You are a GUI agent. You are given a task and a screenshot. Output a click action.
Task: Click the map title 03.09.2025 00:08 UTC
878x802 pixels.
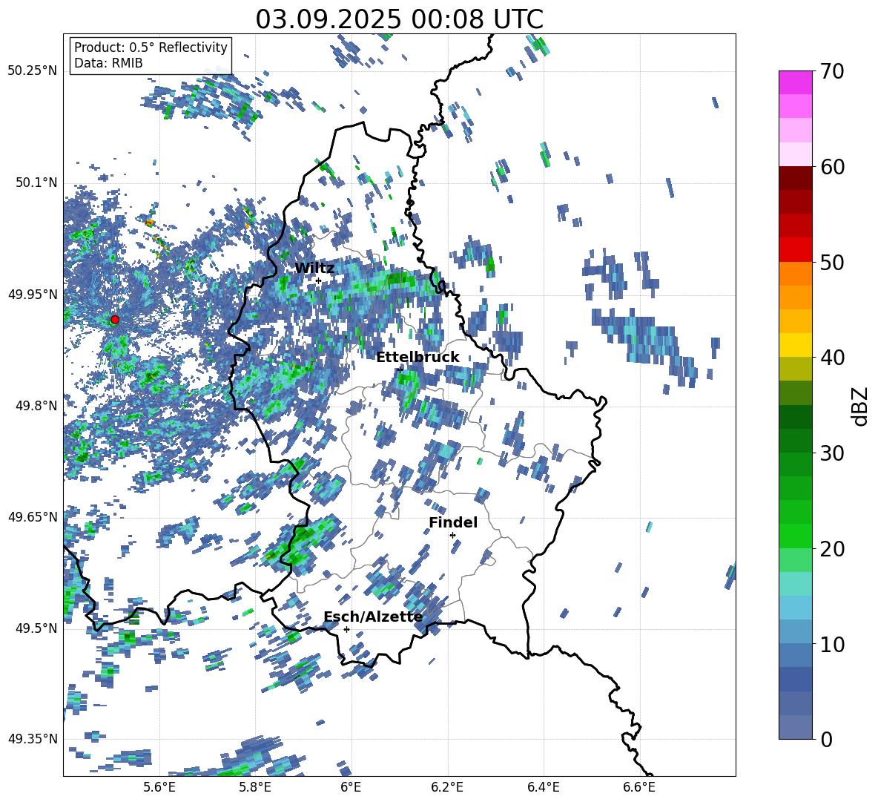coord(399,19)
